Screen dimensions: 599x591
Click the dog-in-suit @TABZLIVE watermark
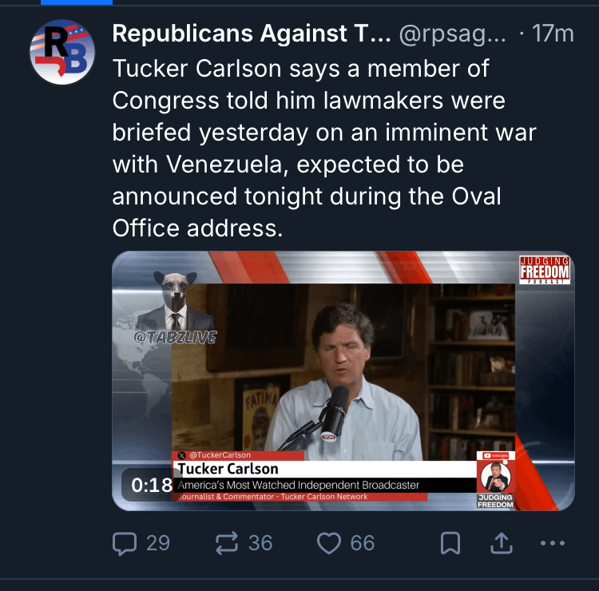tap(175, 307)
